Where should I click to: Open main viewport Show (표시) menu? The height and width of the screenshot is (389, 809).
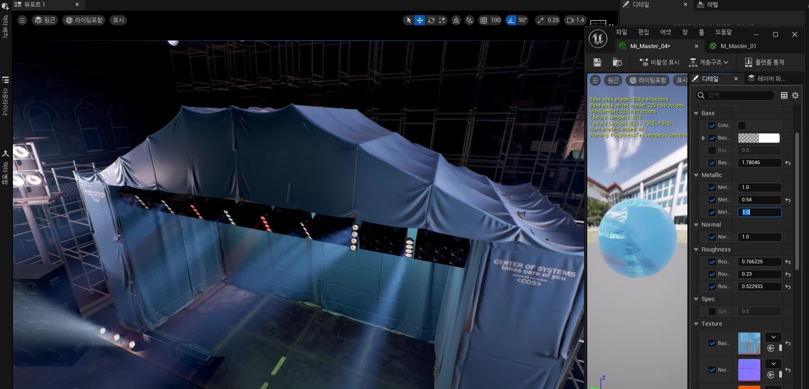tap(118, 20)
